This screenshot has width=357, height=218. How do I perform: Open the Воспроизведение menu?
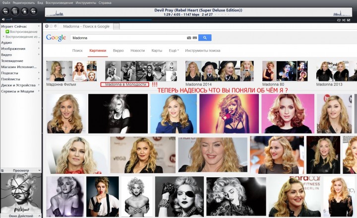(x=59, y=3)
